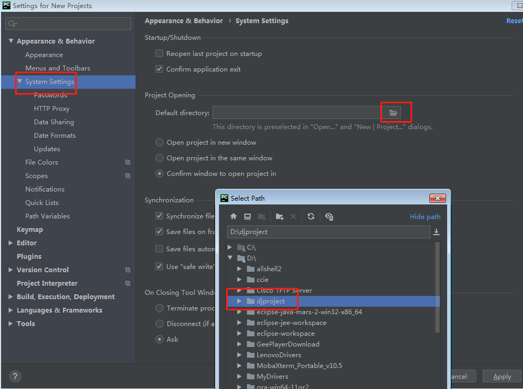The width and height of the screenshot is (523, 389).
Task: Refresh the file tree in Select Path
Action: click(x=311, y=216)
